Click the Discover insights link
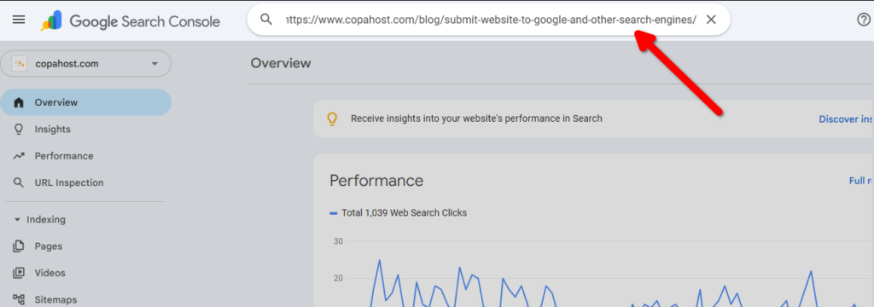The height and width of the screenshot is (307, 874). point(846,119)
